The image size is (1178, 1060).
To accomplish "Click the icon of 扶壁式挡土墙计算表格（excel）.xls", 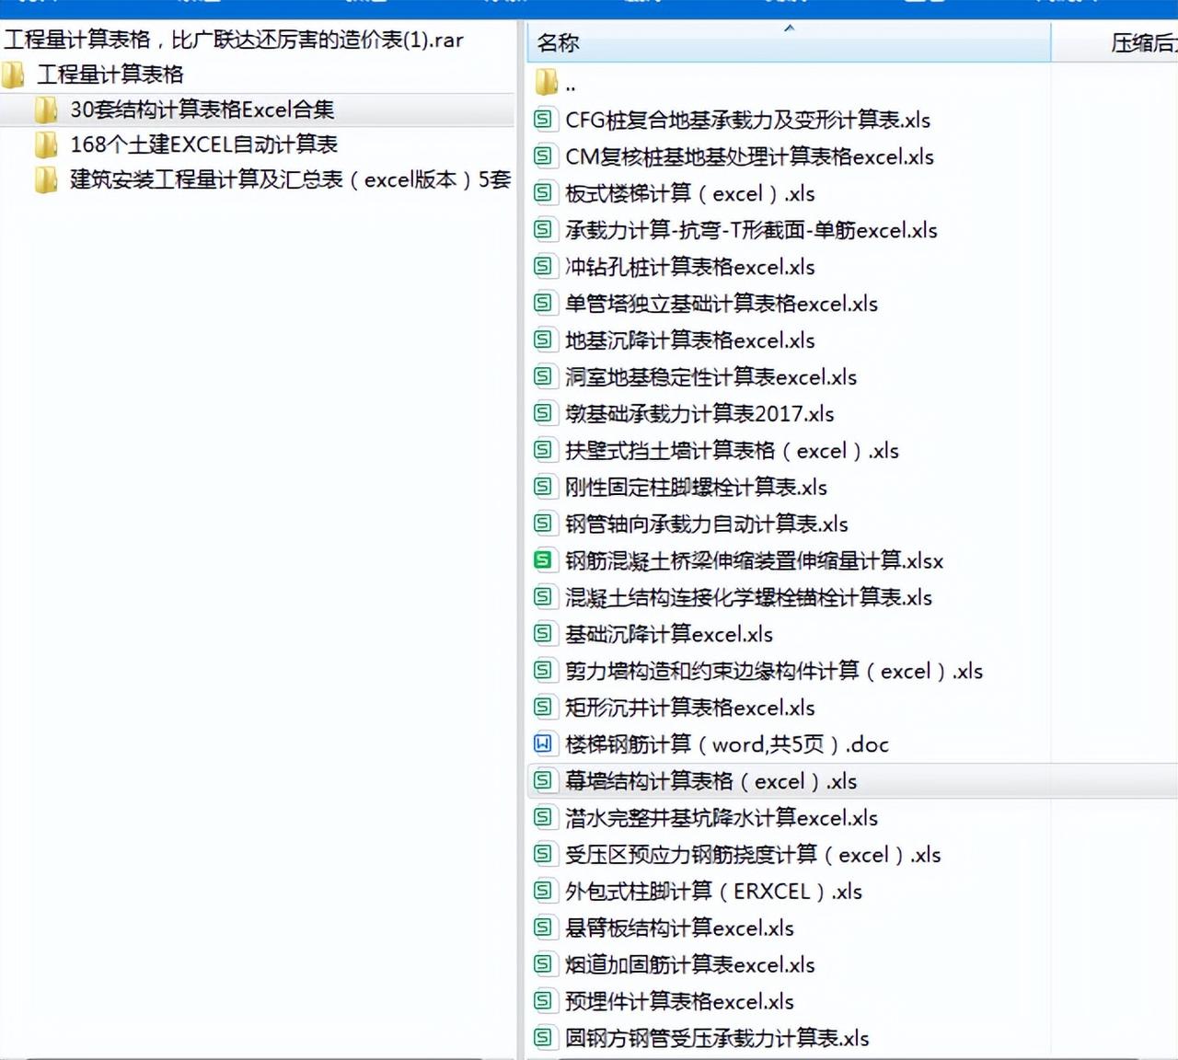I will tap(544, 450).
